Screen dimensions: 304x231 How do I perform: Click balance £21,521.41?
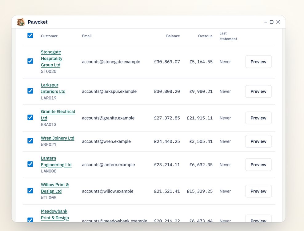pyautogui.click(x=167, y=191)
